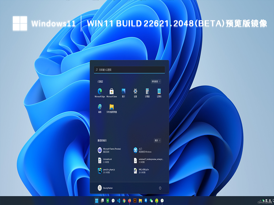Launch Adobe Illustrator from the taskbar
Viewport: 274px width, 205px height.
(x=135, y=200)
